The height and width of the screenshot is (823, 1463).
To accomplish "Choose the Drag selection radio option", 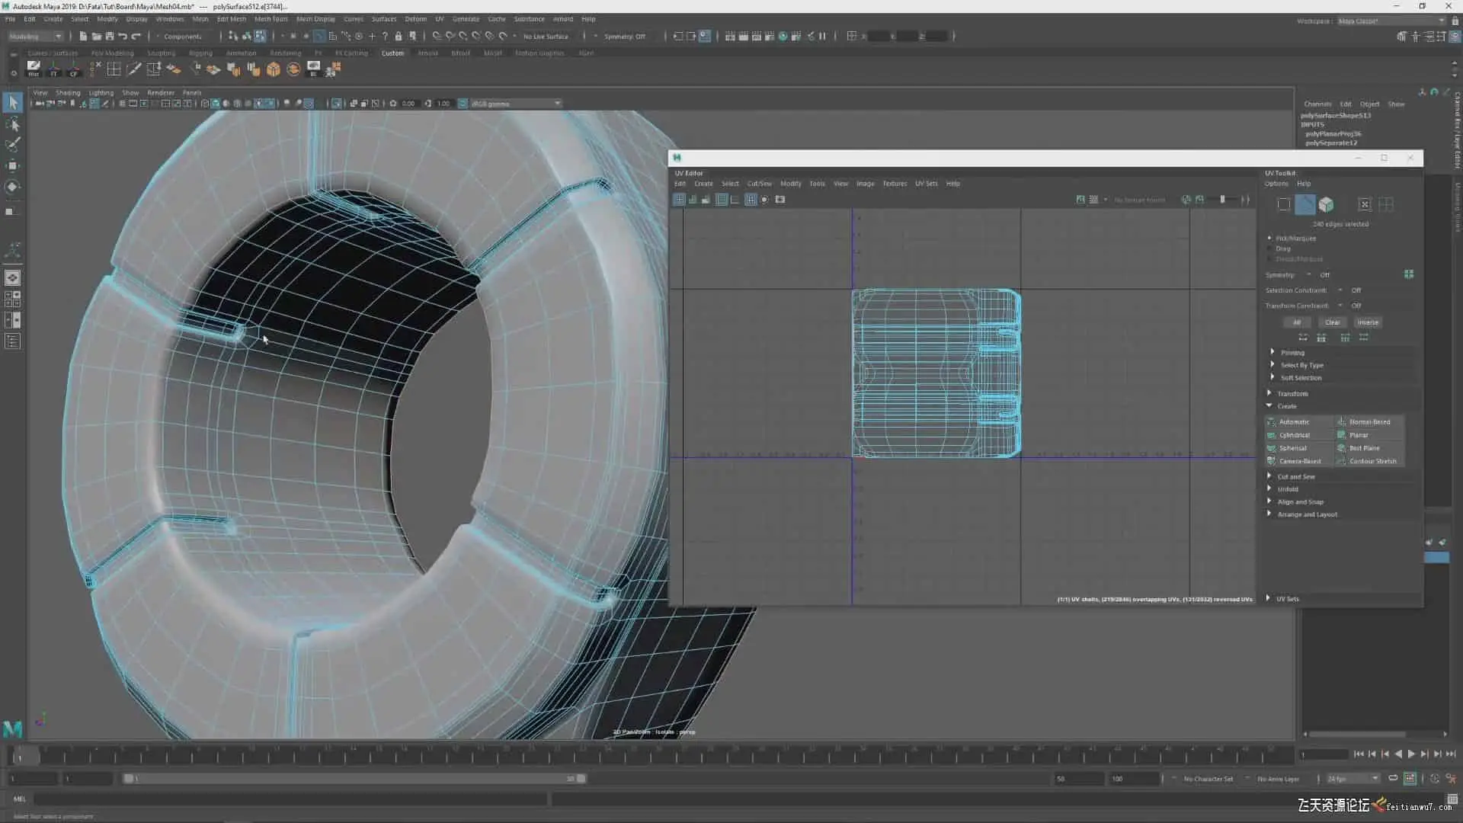I will [x=1269, y=248].
